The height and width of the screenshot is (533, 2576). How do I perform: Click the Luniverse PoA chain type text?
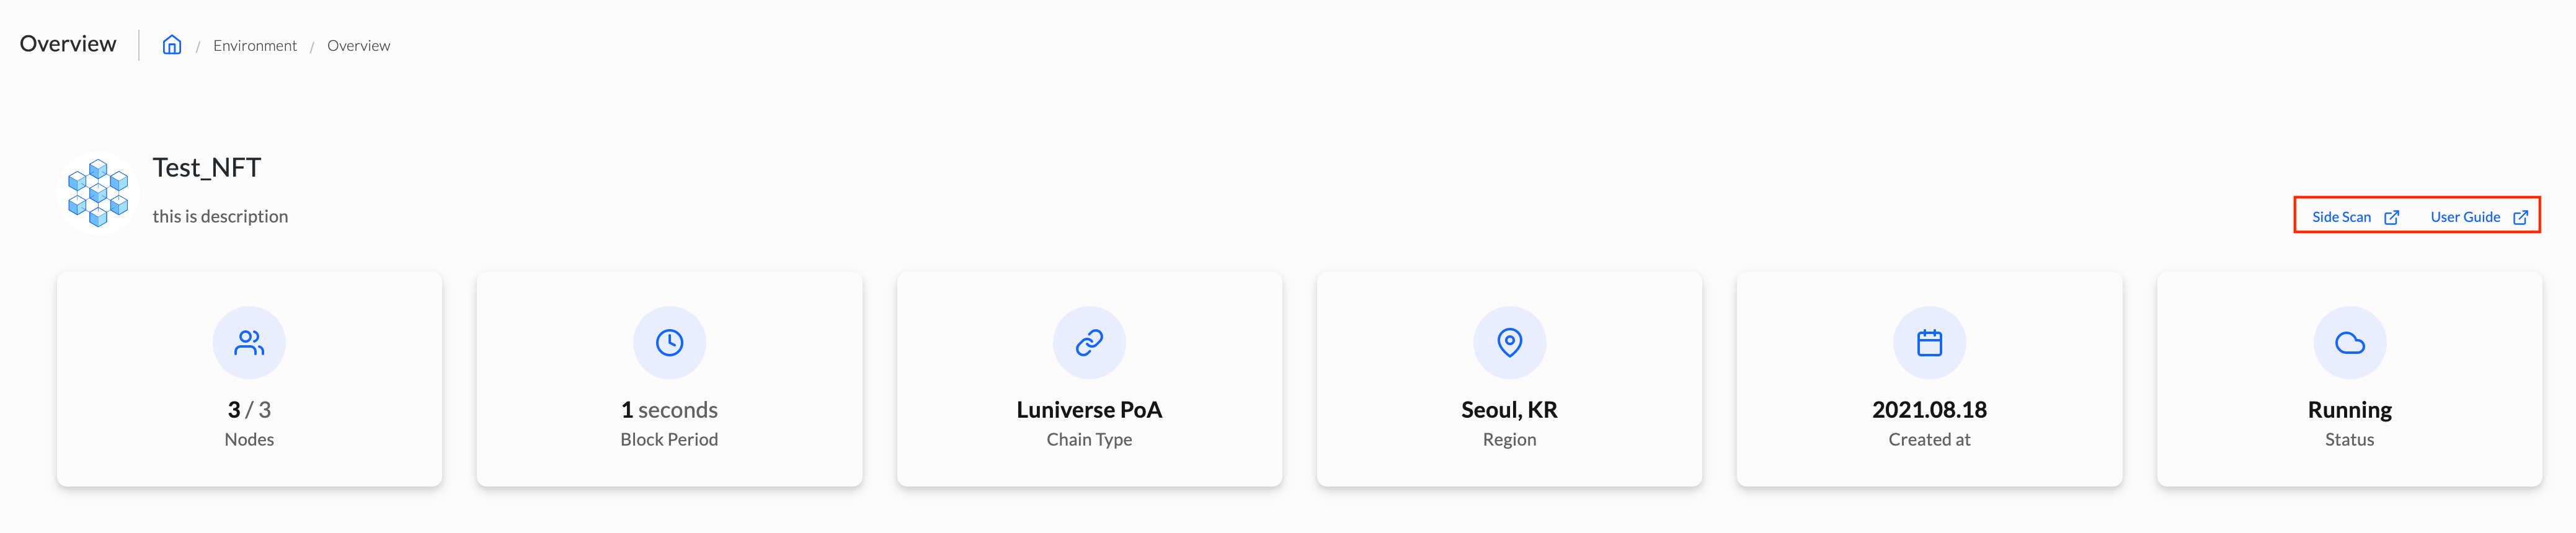pos(1089,410)
